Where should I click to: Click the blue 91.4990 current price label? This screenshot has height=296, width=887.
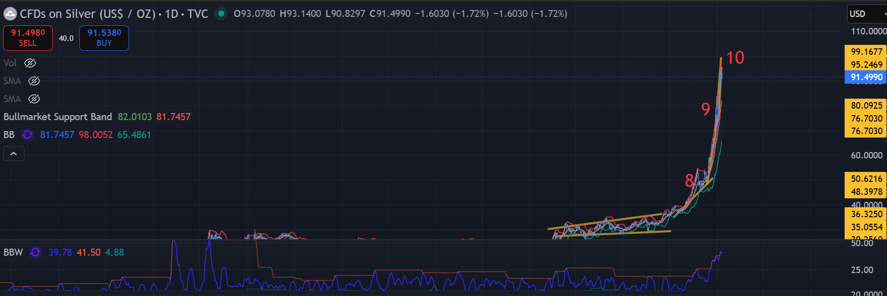866,77
